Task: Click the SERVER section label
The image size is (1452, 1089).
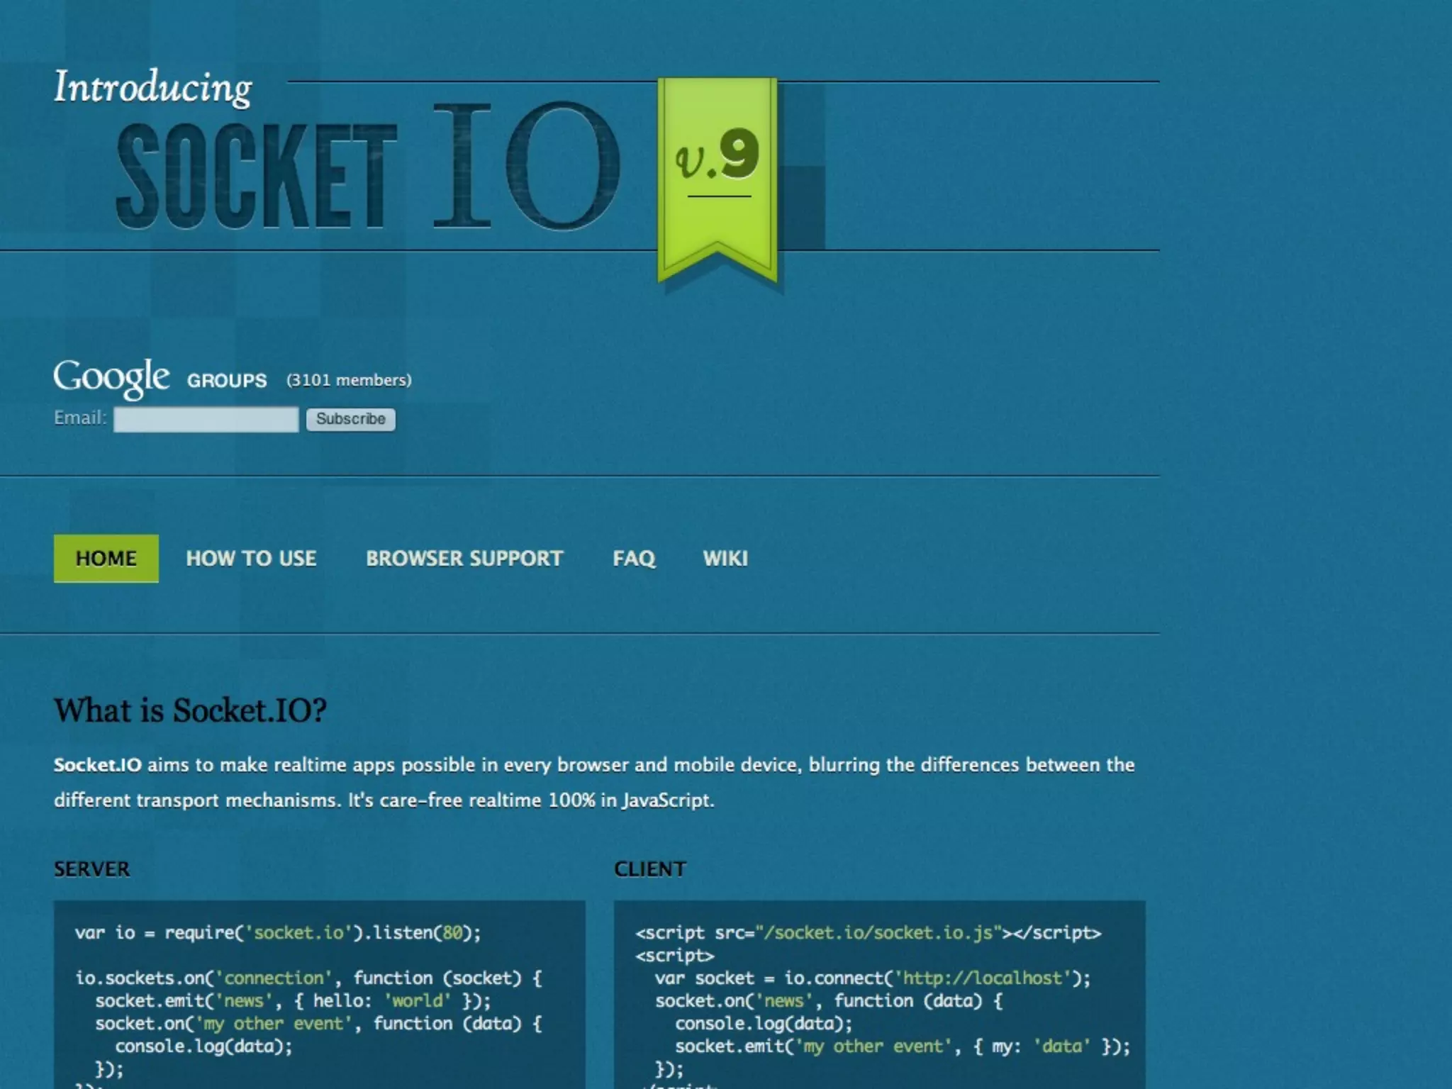Action: click(x=91, y=869)
